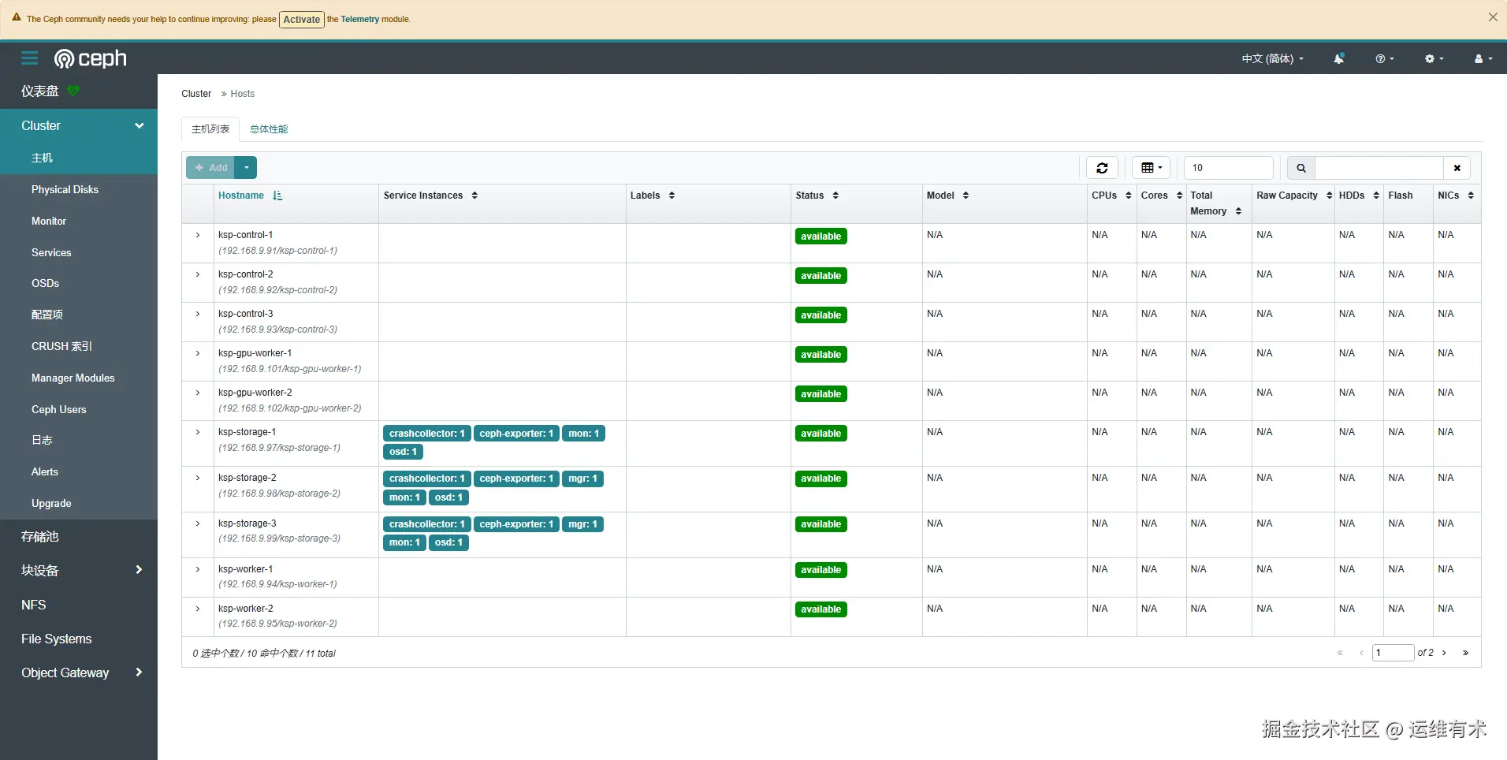This screenshot has width=1507, height=760.
Task: Open the notifications bell icon
Action: point(1338,59)
